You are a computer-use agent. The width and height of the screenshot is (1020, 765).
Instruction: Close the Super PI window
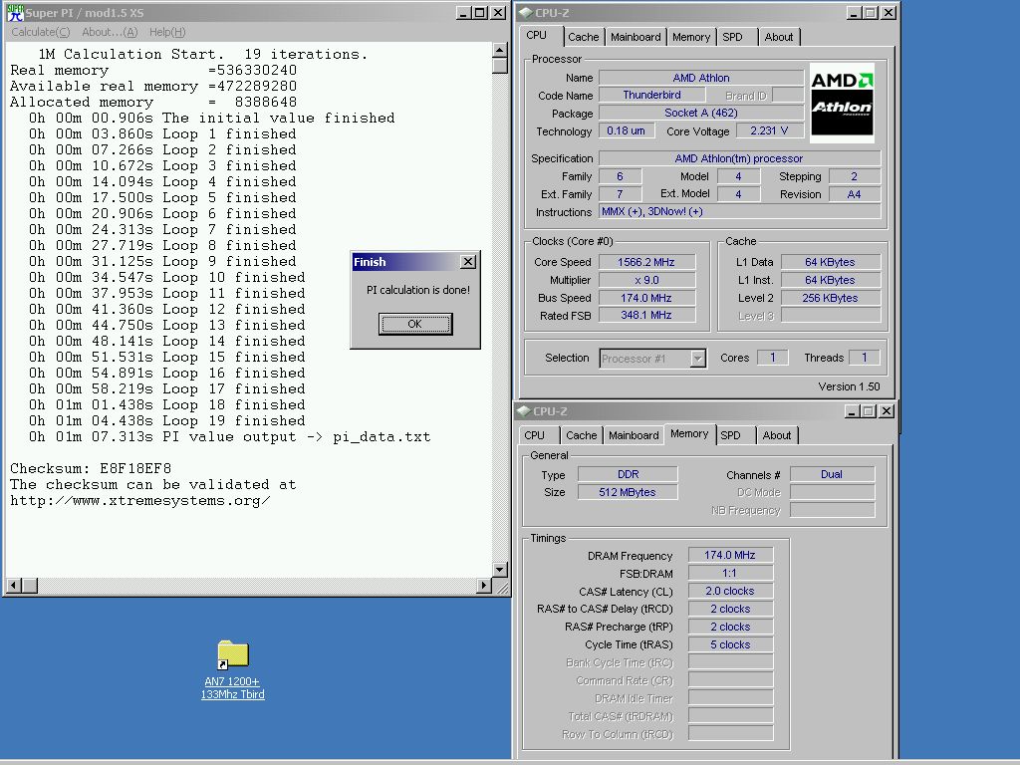pyautogui.click(x=498, y=12)
